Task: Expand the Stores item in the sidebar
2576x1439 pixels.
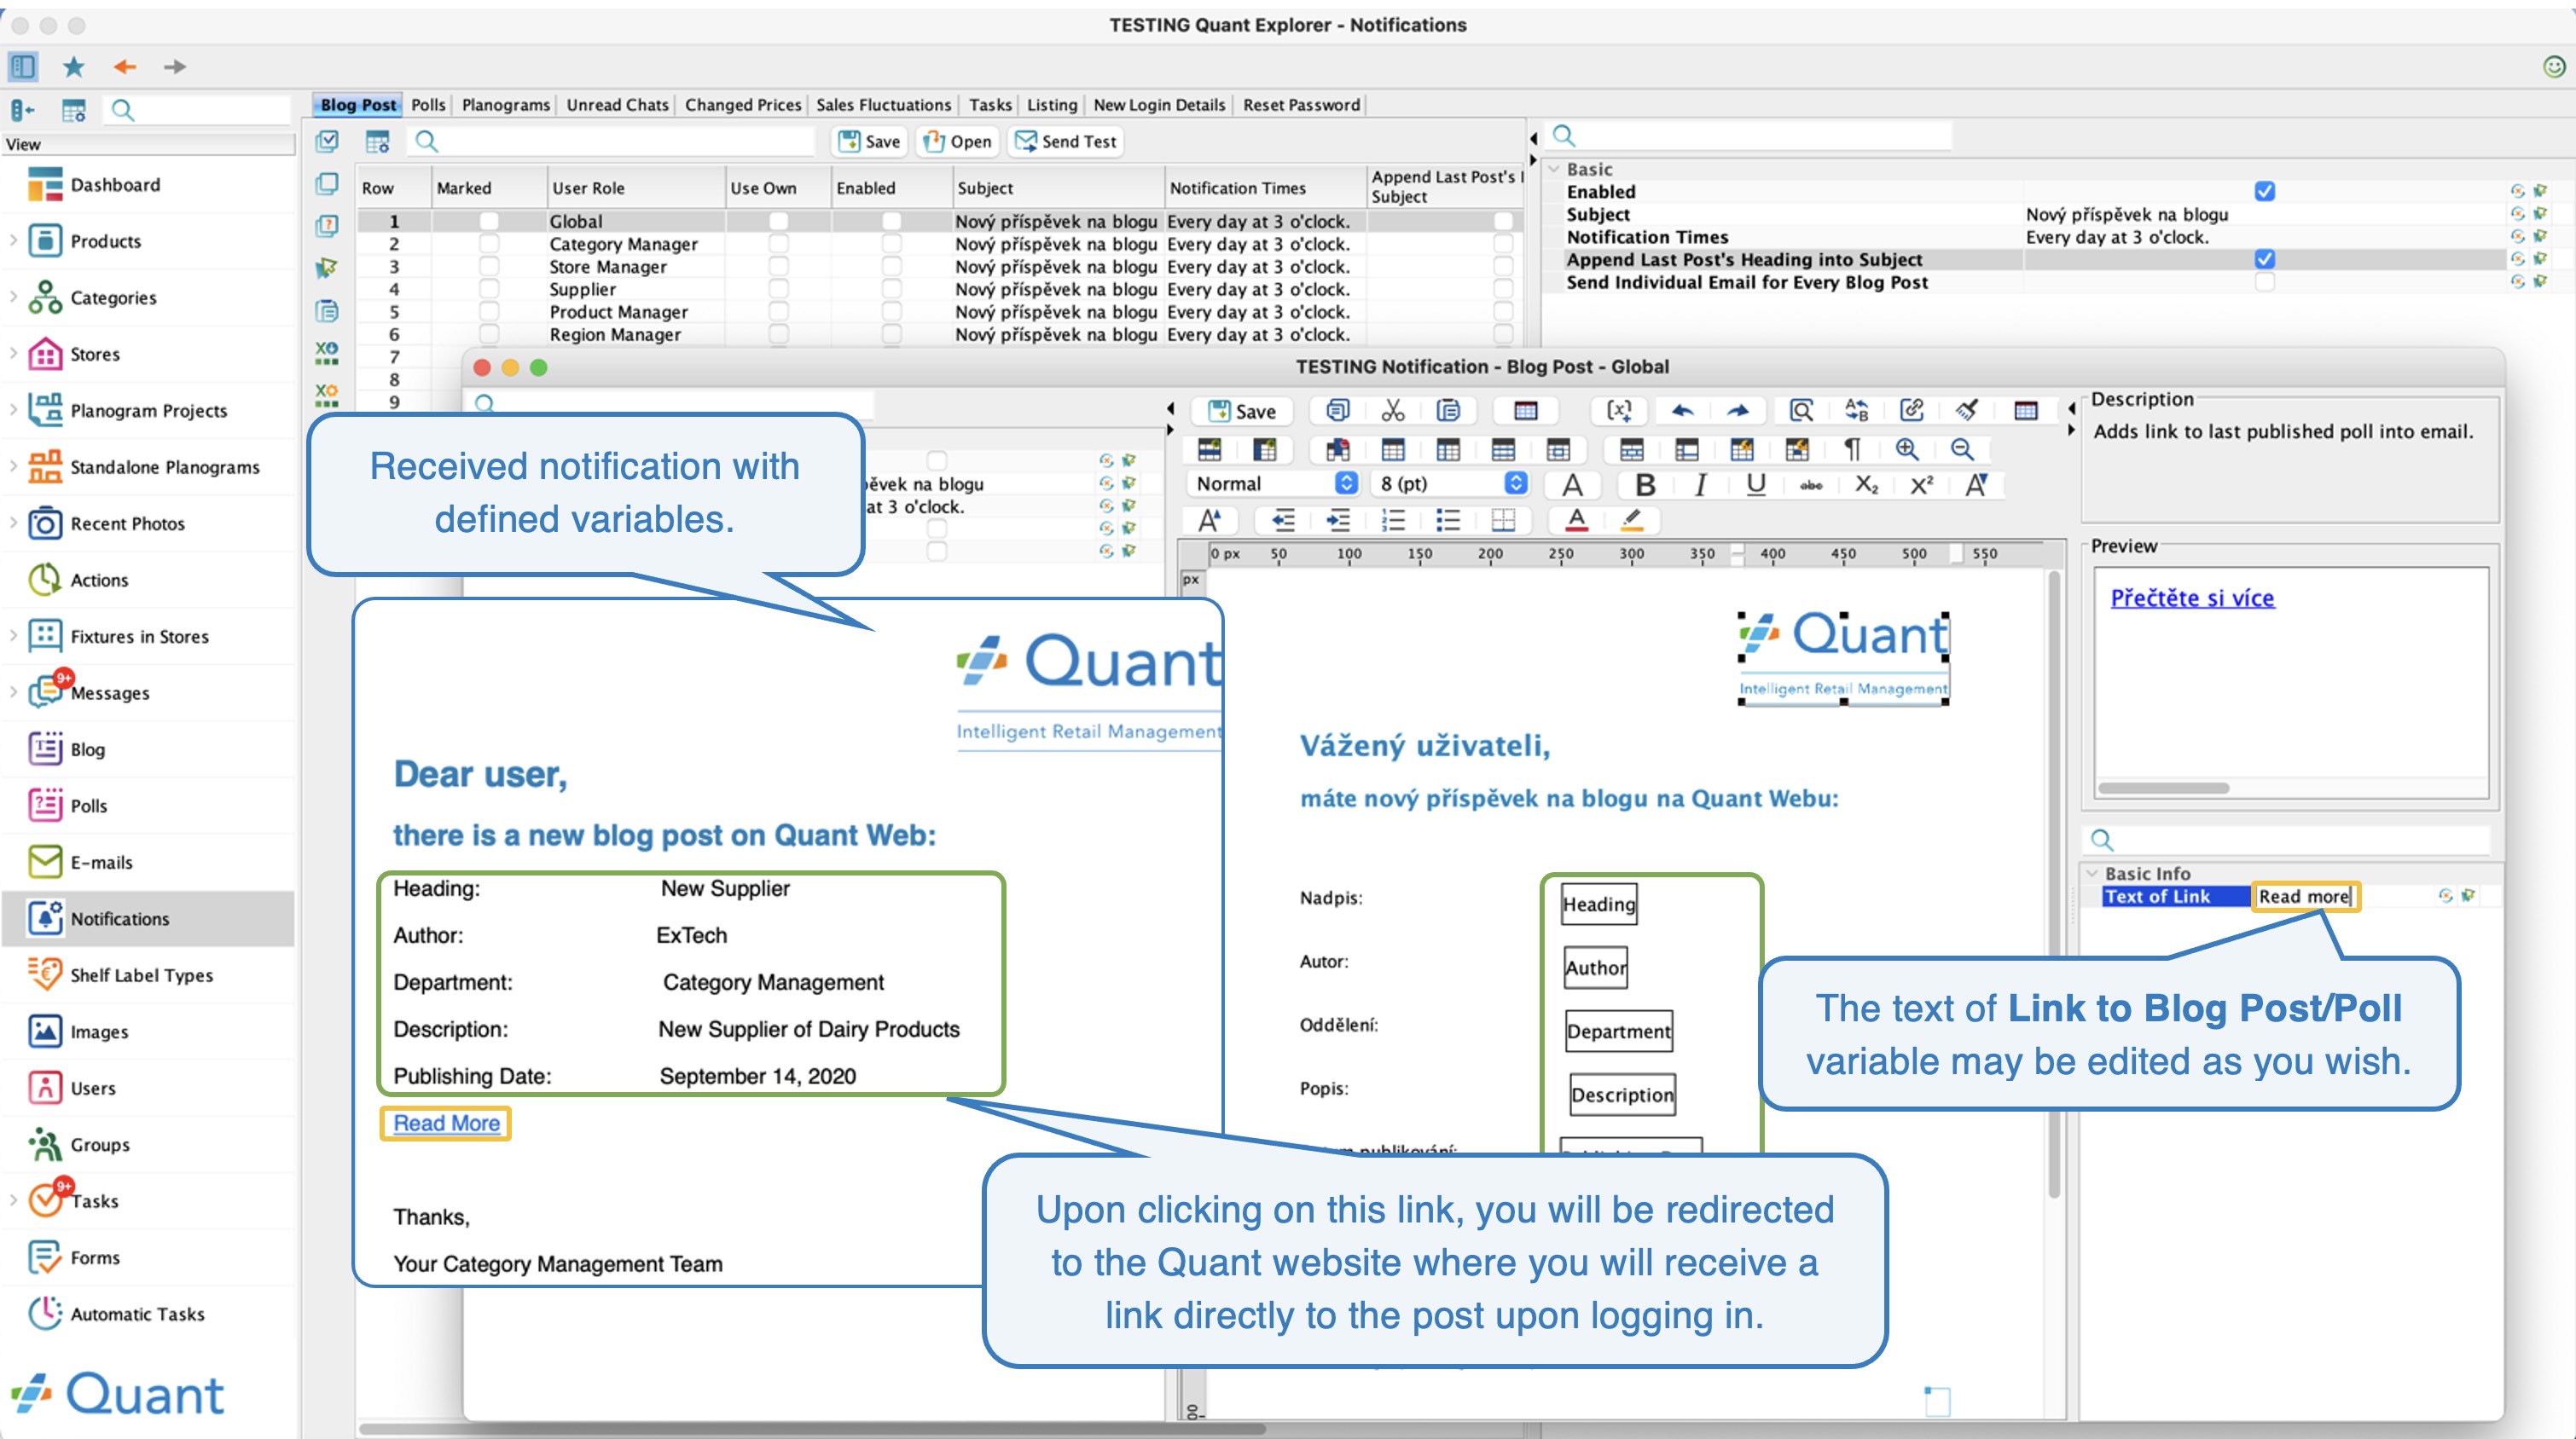Action: tap(13, 354)
